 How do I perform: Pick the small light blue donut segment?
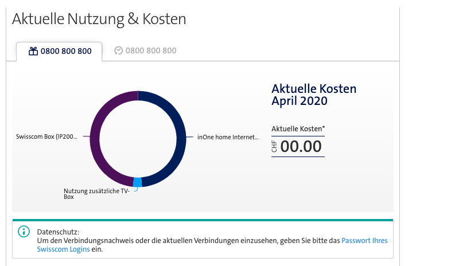(x=137, y=182)
